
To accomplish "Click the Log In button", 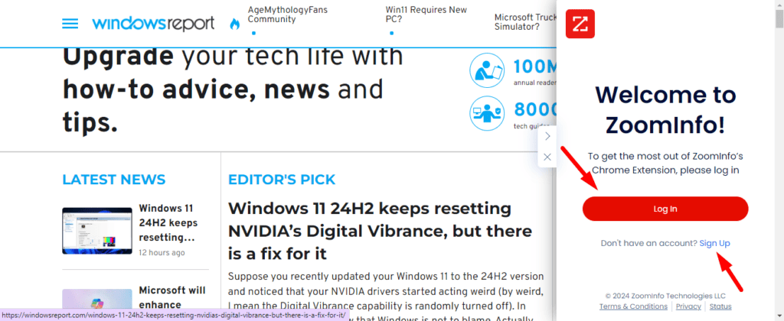I will [x=665, y=209].
